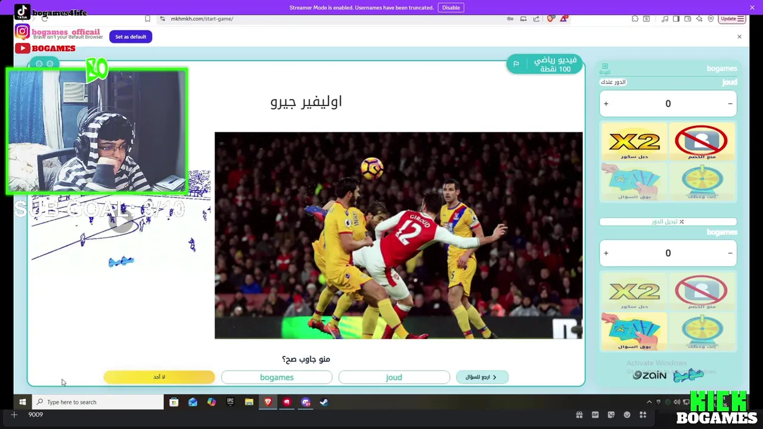This screenshot has width=763, height=429.
Task: Click the Type here to search box
Action: [x=98, y=402]
